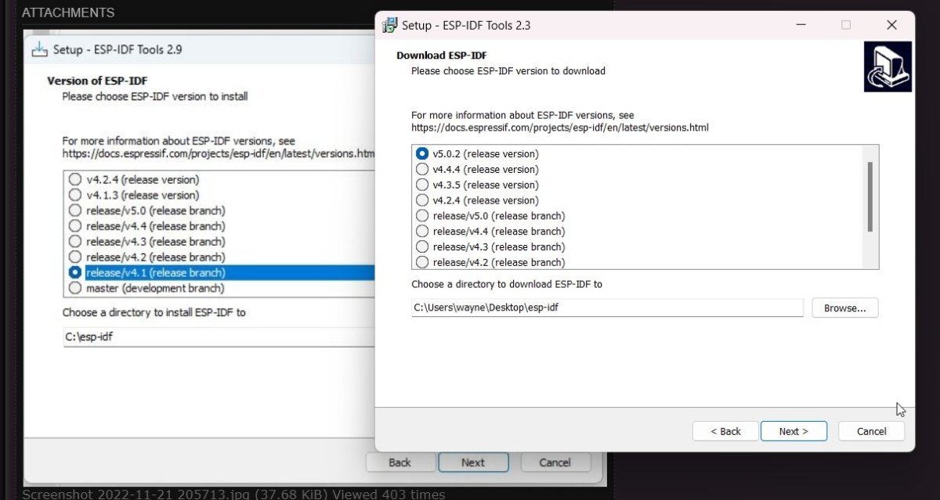Select master development branch in Tools 2.9
940x500 pixels.
point(75,289)
